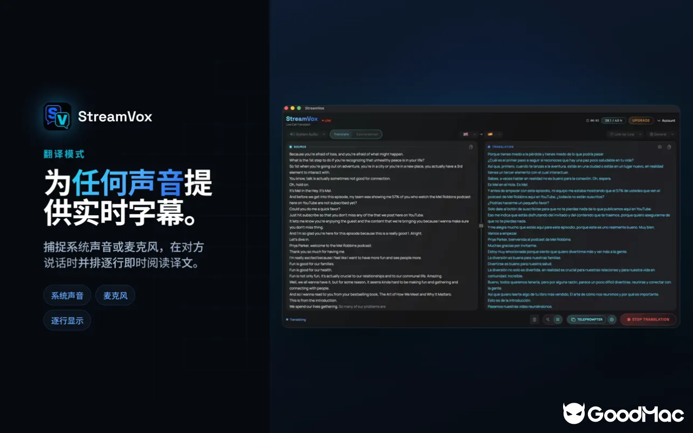Open the System Audio input dropdown
Image resolution: width=693 pixels, height=433 pixels.
pyautogui.click(x=306, y=134)
